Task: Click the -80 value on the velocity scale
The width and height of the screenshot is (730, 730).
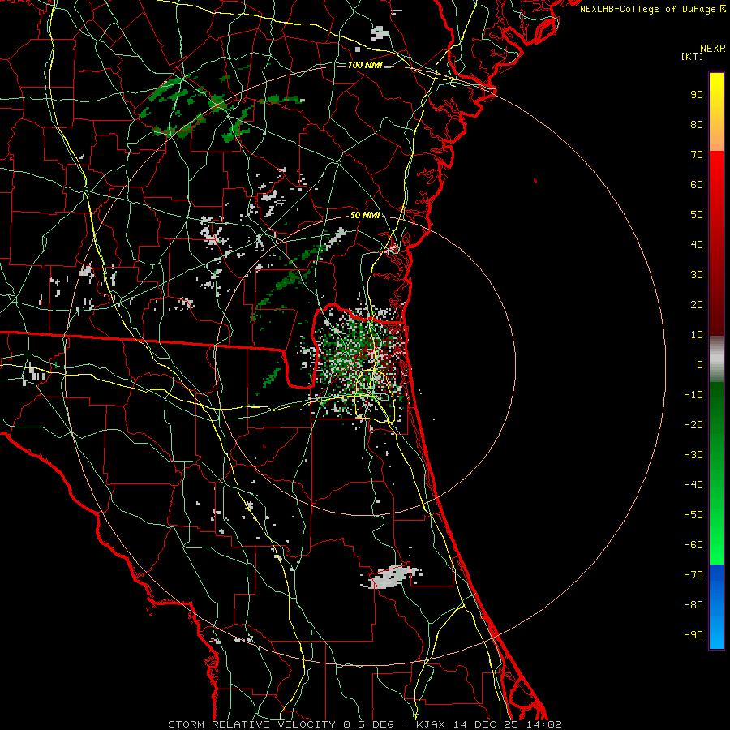Action: pyautogui.click(x=693, y=605)
